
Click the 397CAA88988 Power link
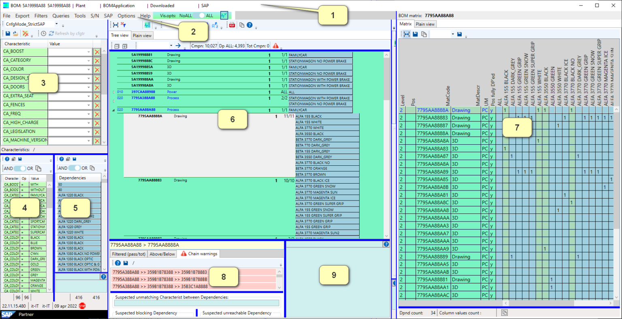(143, 92)
